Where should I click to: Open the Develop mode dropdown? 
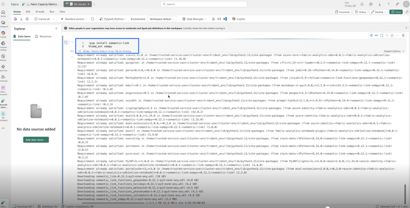(378, 12)
